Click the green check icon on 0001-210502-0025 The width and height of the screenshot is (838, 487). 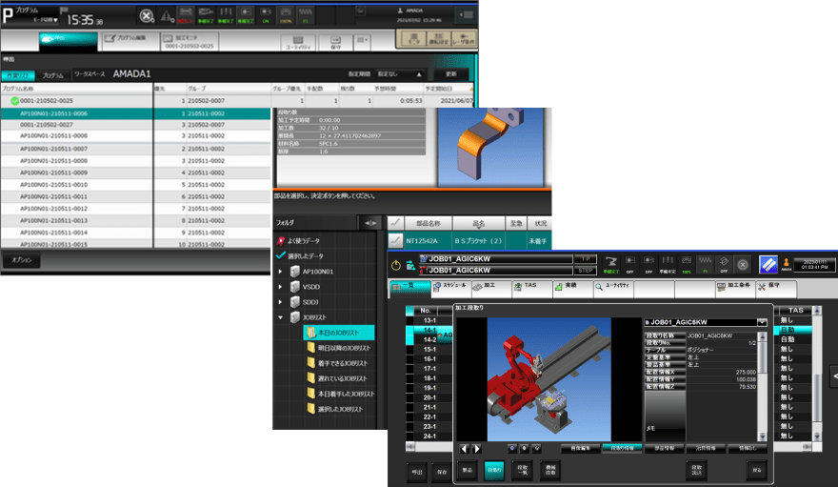click(13, 100)
